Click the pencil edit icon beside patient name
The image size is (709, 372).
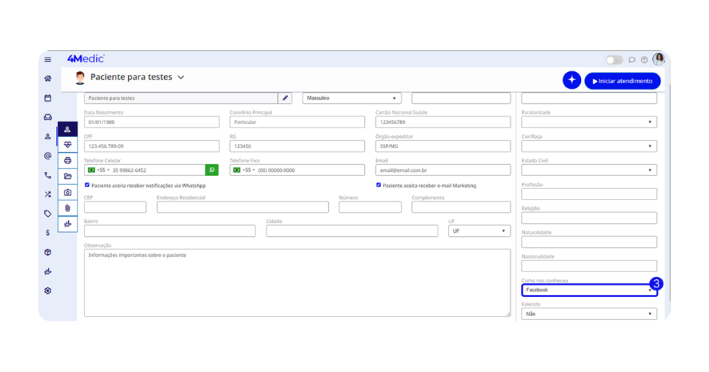tap(285, 98)
